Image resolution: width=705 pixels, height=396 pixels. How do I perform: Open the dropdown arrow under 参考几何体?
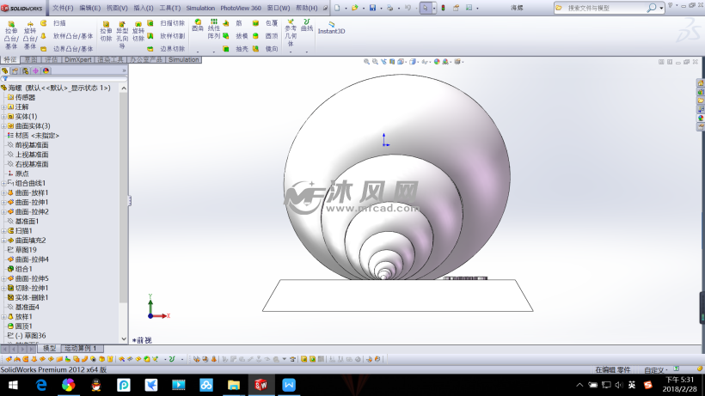[291, 52]
